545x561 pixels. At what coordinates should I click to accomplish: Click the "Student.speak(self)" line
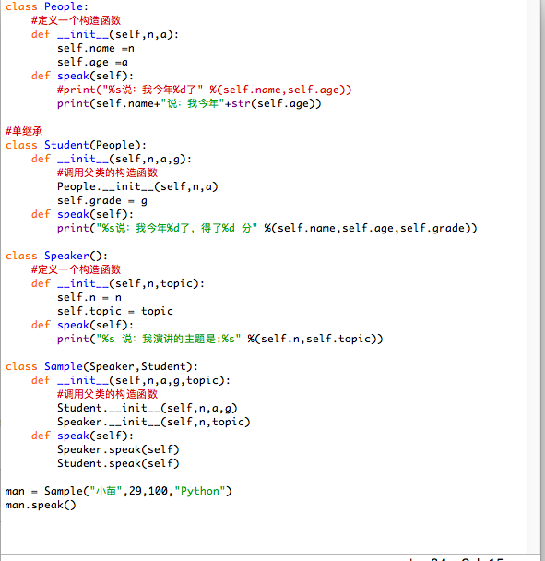(118, 464)
